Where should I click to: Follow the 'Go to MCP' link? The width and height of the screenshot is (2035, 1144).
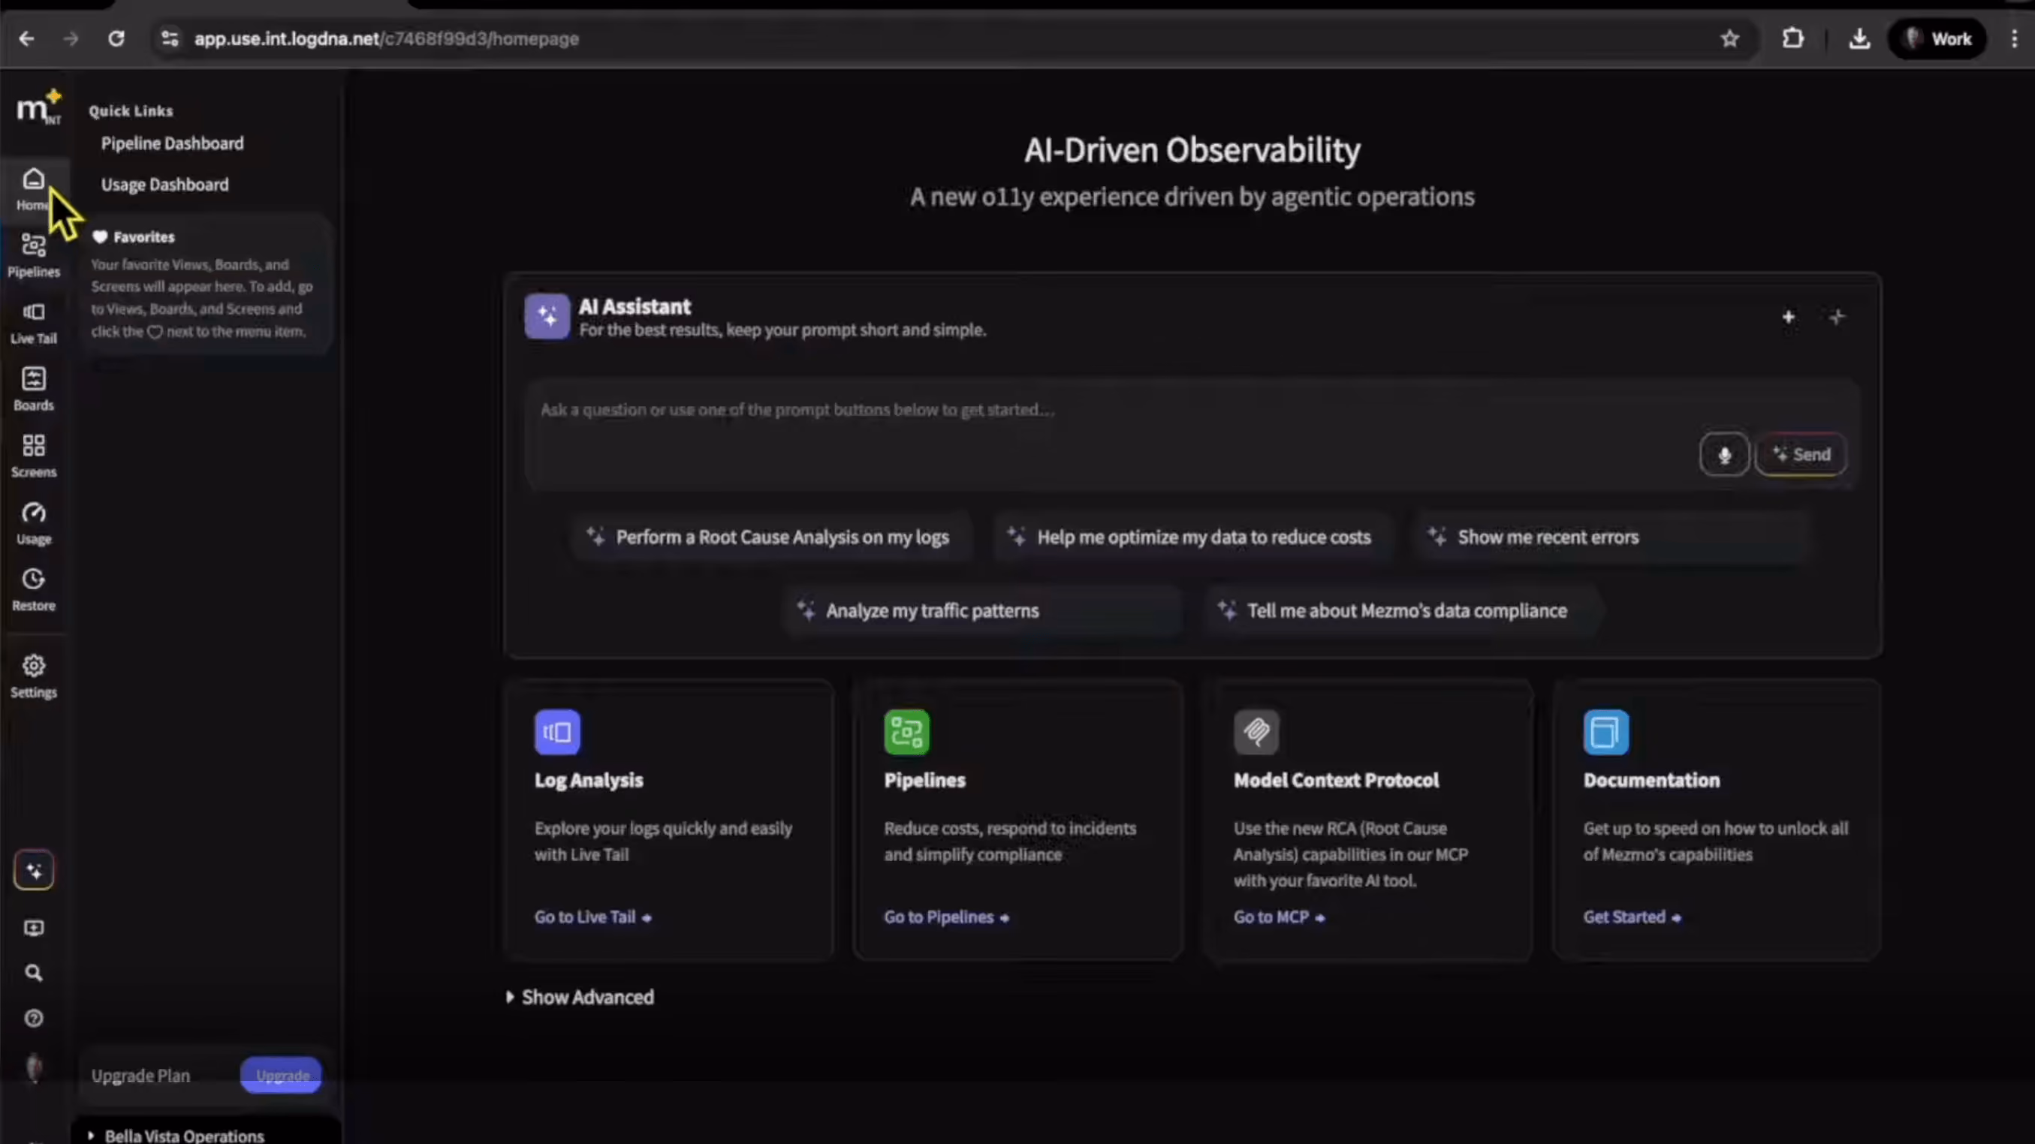point(1280,917)
